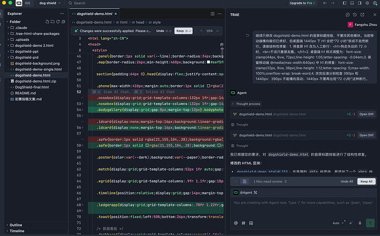Insert a # context reference in chat
This screenshot has width=380, height=236.
[x=243, y=223]
